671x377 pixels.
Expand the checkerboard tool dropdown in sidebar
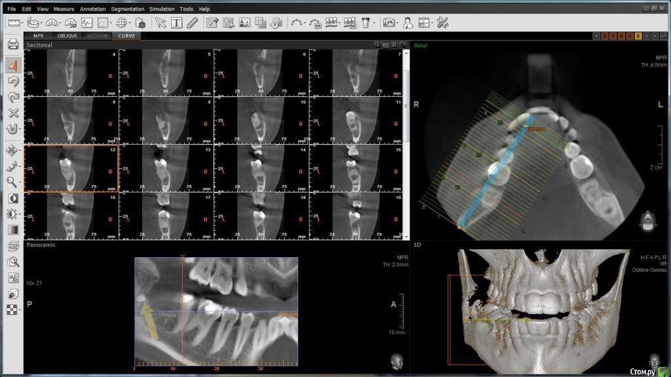click(20, 310)
